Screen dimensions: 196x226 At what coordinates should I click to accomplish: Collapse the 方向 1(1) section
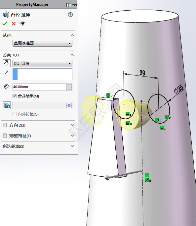(x=72, y=55)
